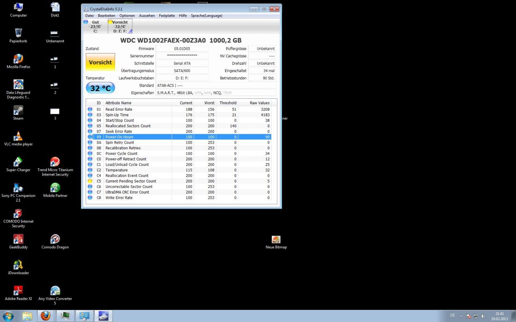516x322 pixels.
Task: Select the UltraDMA CRC Error Count row
Action: [x=179, y=192]
